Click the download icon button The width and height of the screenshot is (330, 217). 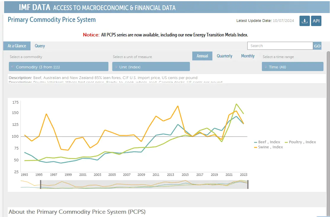pos(304,21)
